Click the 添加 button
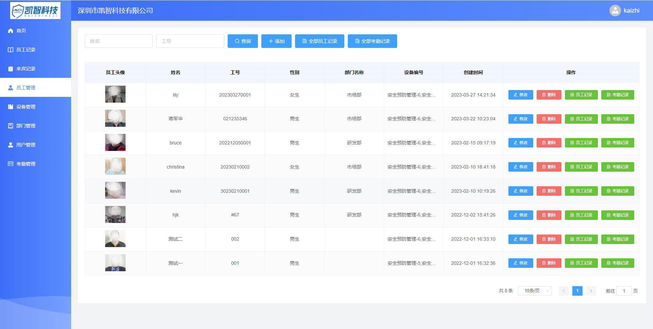The width and height of the screenshot is (653, 329). [x=276, y=41]
